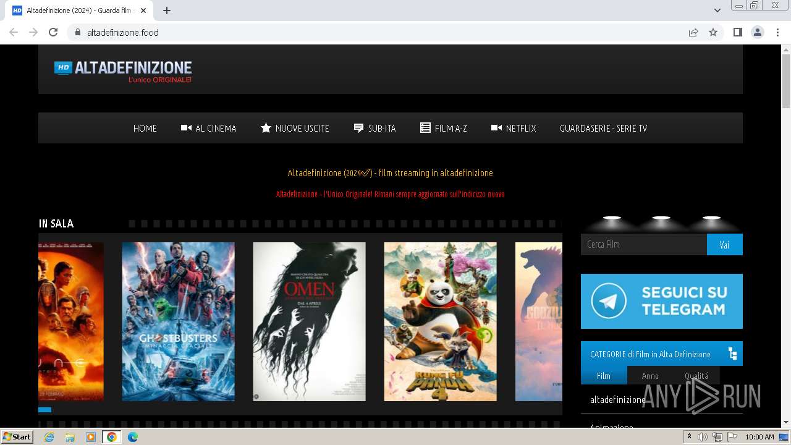The height and width of the screenshot is (445, 791).
Task: Select the Film category tab
Action: point(603,375)
